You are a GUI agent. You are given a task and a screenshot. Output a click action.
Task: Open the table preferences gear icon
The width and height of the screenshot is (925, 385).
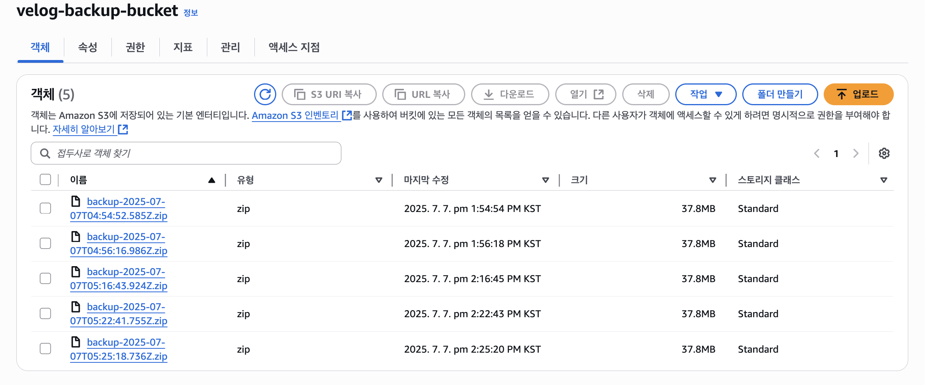click(x=884, y=154)
